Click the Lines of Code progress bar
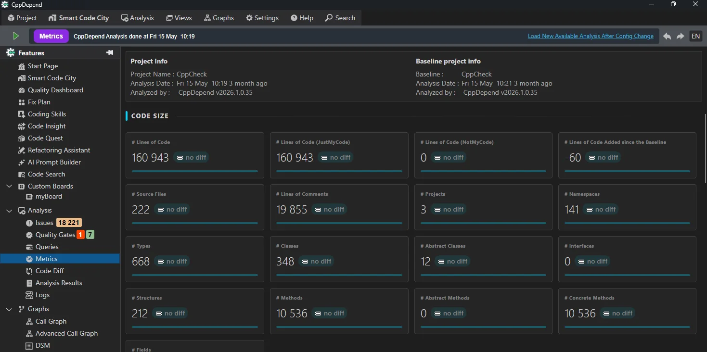Image resolution: width=707 pixels, height=352 pixels. point(195,171)
